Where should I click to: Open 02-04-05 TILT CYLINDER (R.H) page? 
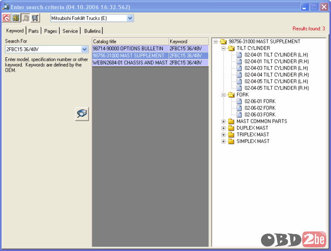pyautogui.click(x=277, y=88)
